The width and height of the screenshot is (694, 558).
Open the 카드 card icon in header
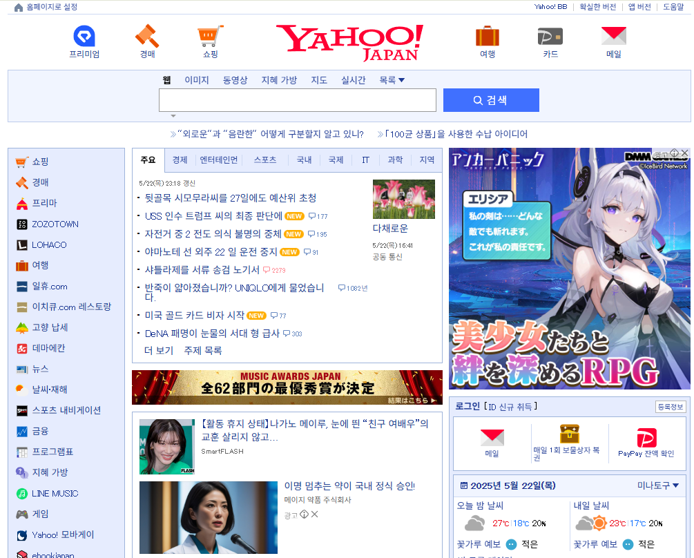pyautogui.click(x=550, y=37)
